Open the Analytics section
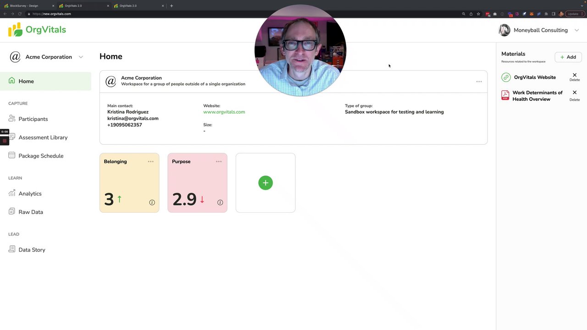Screen dimensions: 587x330 (x=30, y=193)
